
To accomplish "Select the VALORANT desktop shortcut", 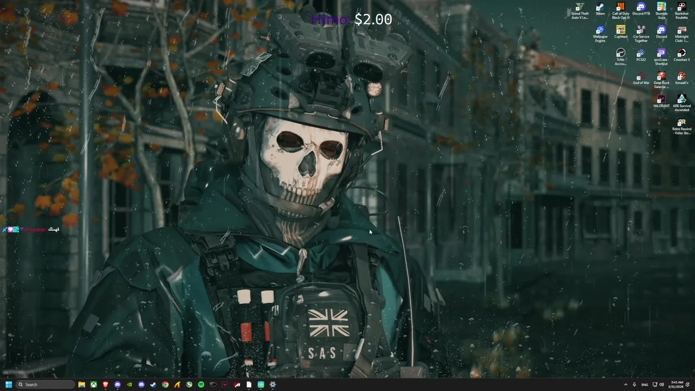I will click(x=661, y=101).
